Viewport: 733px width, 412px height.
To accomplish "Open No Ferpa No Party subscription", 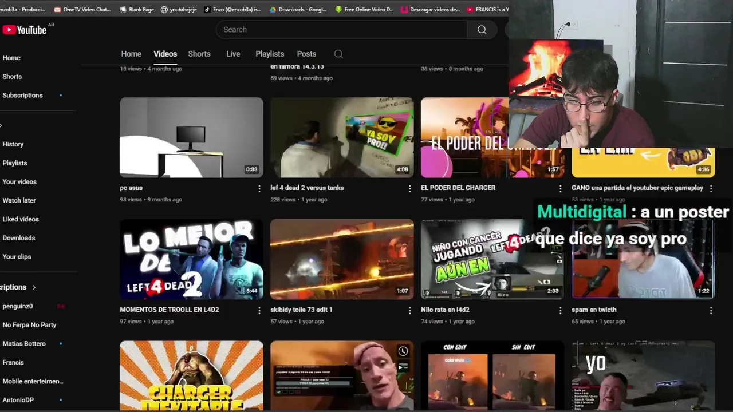I will point(29,325).
